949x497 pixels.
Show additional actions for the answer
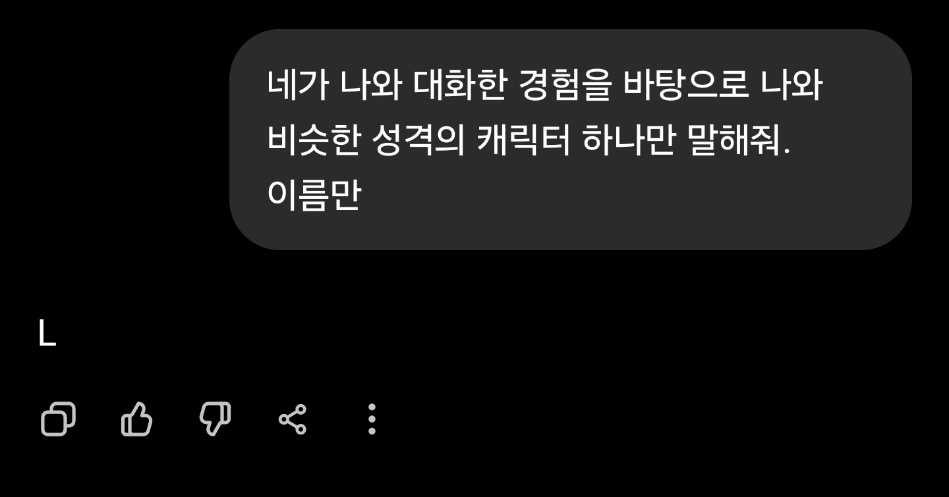tap(372, 419)
